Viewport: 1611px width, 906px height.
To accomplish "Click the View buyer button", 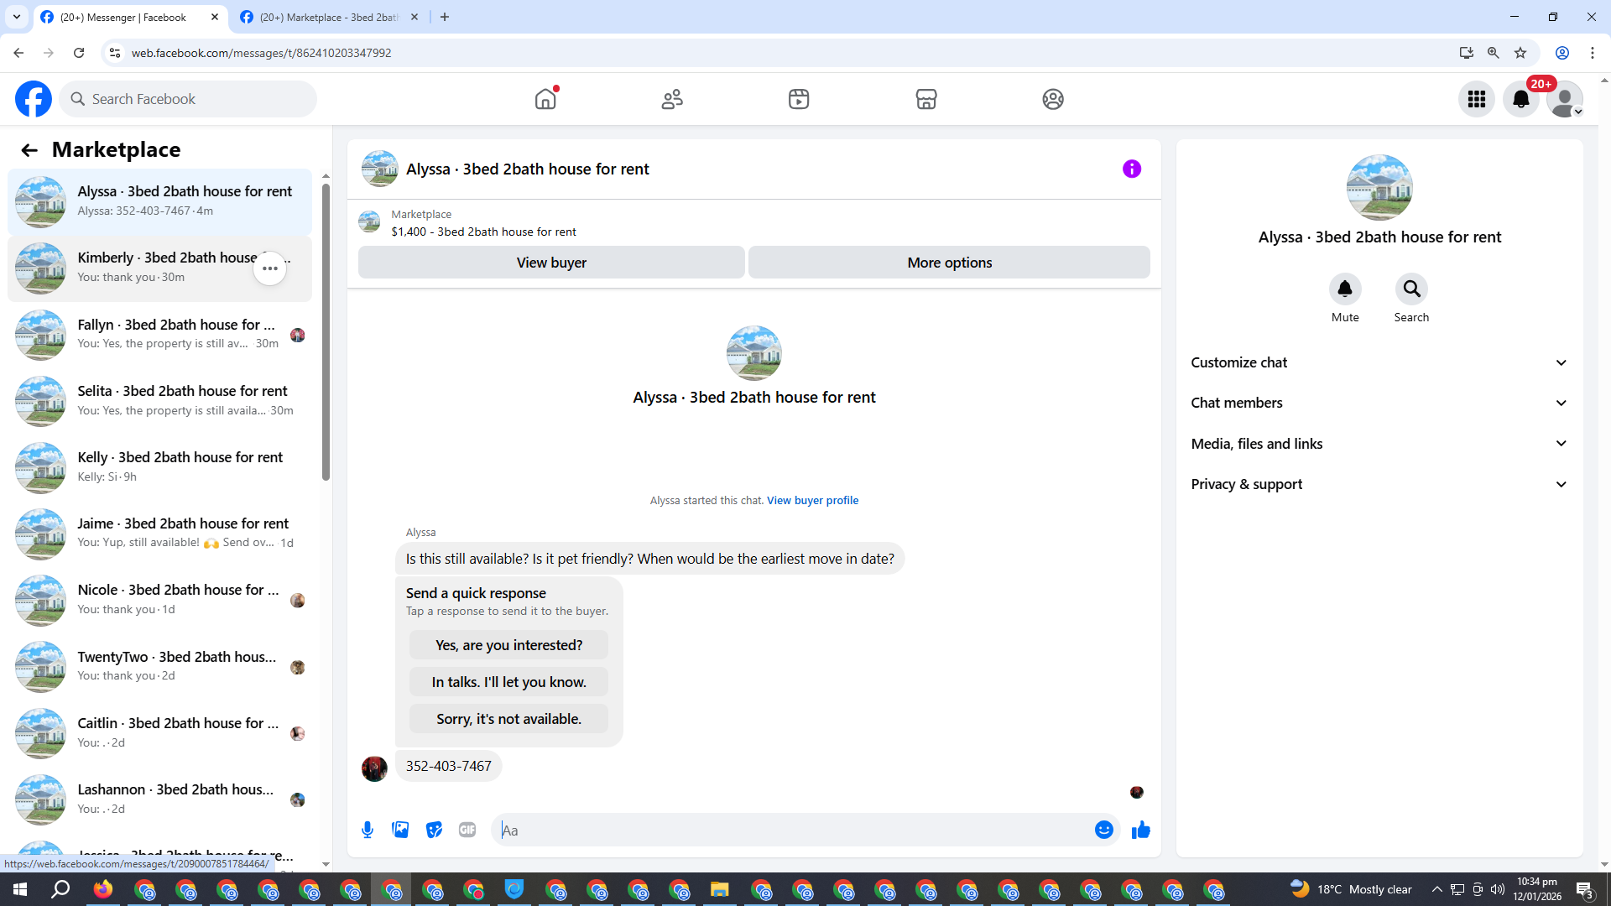I will pyautogui.click(x=550, y=263).
